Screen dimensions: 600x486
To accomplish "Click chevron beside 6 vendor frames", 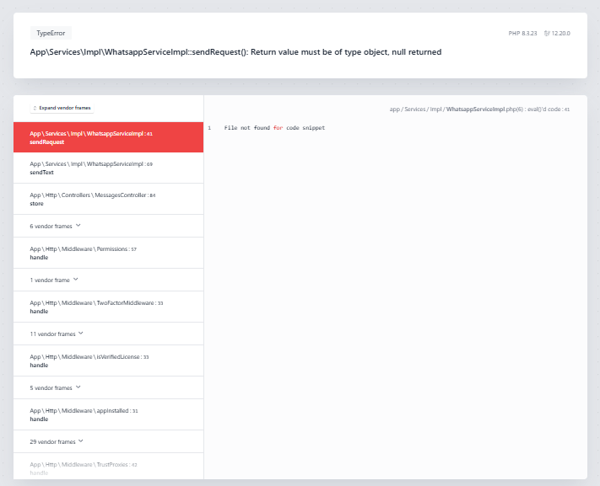I will pos(78,226).
